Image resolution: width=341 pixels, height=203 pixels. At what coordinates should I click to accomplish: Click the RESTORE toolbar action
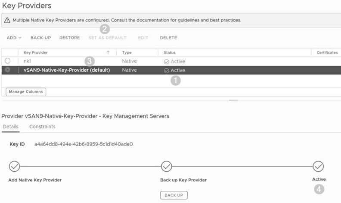[70, 38]
